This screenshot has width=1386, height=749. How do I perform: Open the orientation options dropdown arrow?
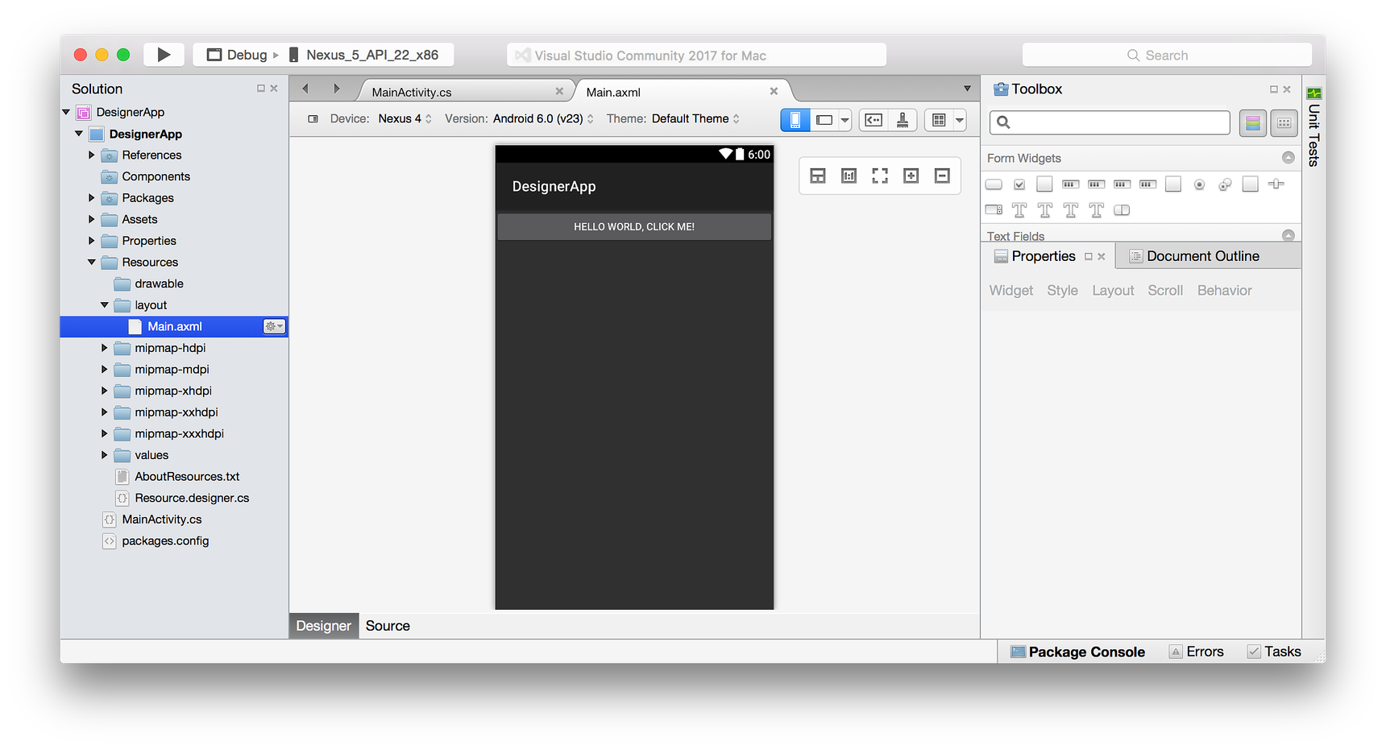point(844,120)
